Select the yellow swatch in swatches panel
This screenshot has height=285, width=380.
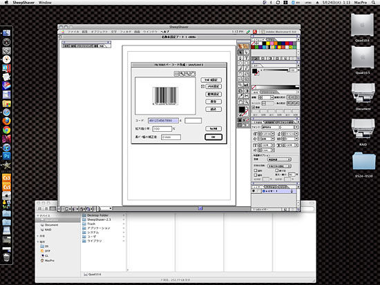pos(268,43)
